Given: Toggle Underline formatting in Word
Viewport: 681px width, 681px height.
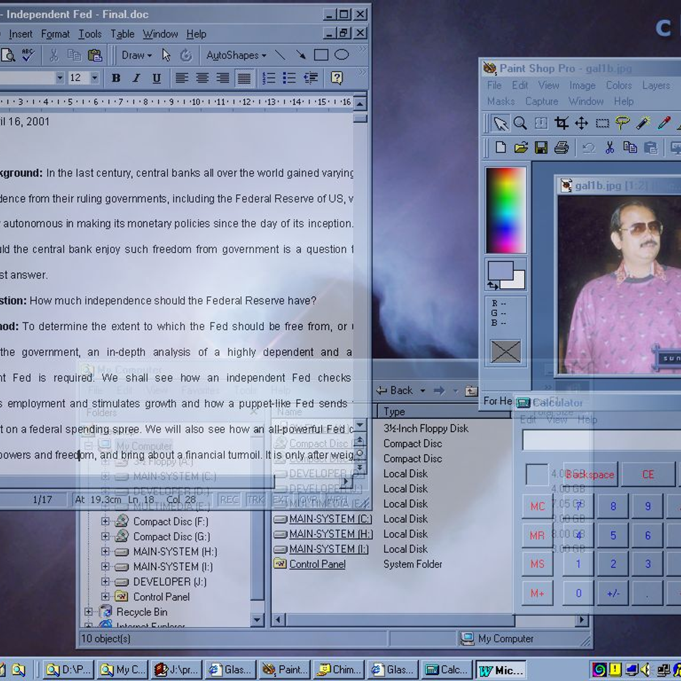Looking at the screenshot, I should [157, 78].
